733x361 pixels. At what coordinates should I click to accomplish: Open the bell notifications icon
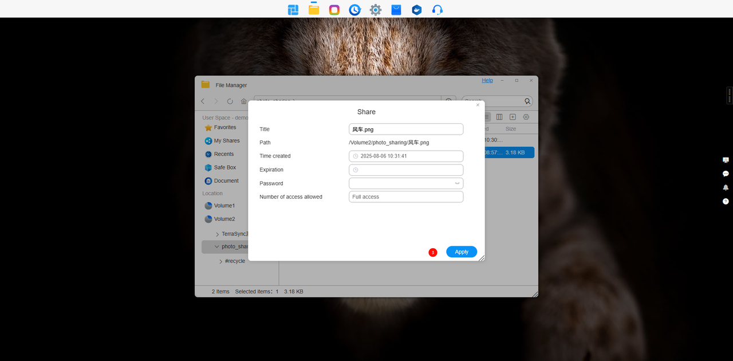(x=726, y=187)
